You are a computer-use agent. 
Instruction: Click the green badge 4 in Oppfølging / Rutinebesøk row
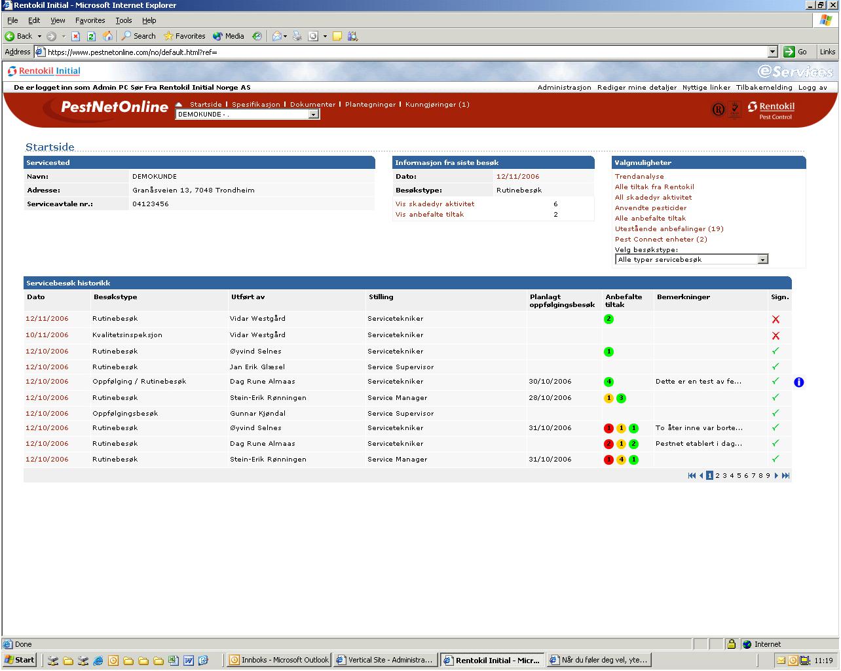point(608,382)
